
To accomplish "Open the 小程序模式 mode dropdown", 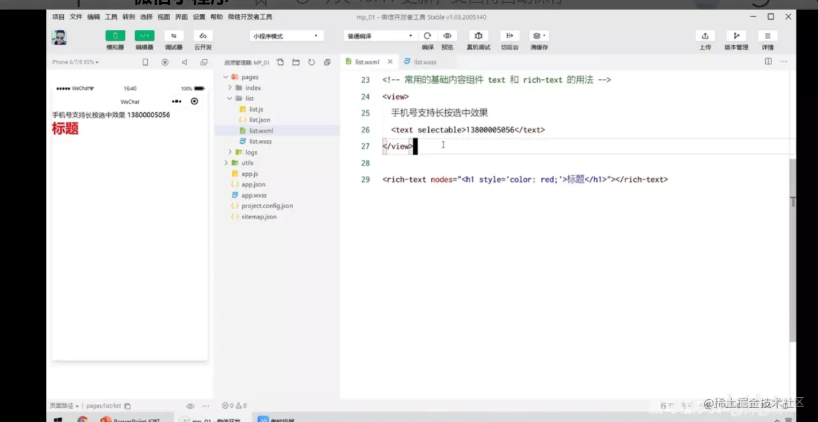I will click(x=287, y=36).
